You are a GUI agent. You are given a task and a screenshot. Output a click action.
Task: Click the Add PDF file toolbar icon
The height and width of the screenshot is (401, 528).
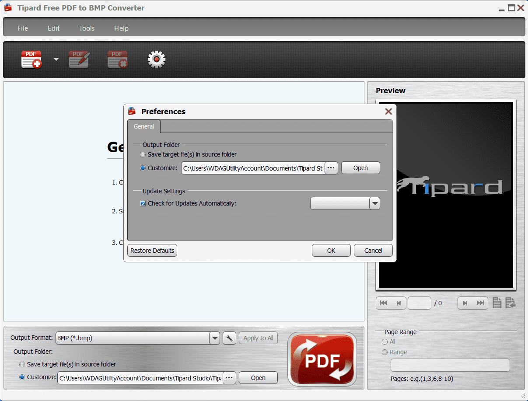[x=31, y=59]
